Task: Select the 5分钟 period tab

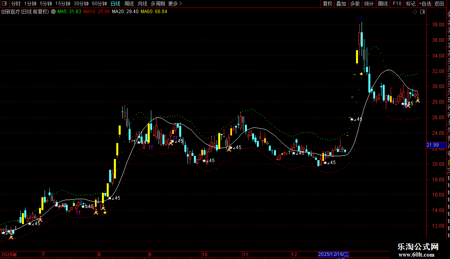Action: click(46, 4)
